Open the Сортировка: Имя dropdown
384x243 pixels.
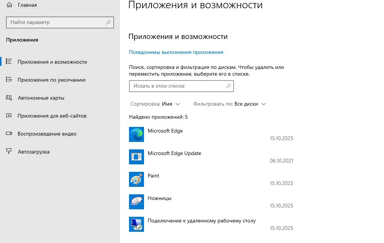coord(155,104)
